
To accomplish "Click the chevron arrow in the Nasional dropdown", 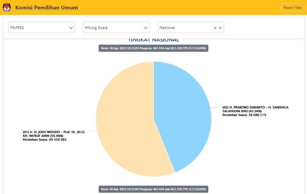I will tap(220, 28).
